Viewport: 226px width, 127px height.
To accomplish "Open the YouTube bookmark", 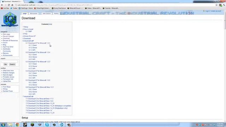I will pyautogui.click(x=5, y=8).
